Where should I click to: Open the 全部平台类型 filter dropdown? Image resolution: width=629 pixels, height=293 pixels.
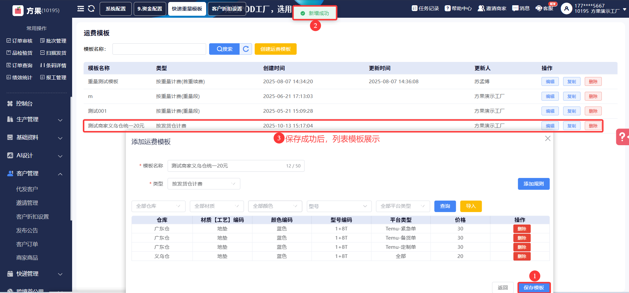[x=403, y=206]
